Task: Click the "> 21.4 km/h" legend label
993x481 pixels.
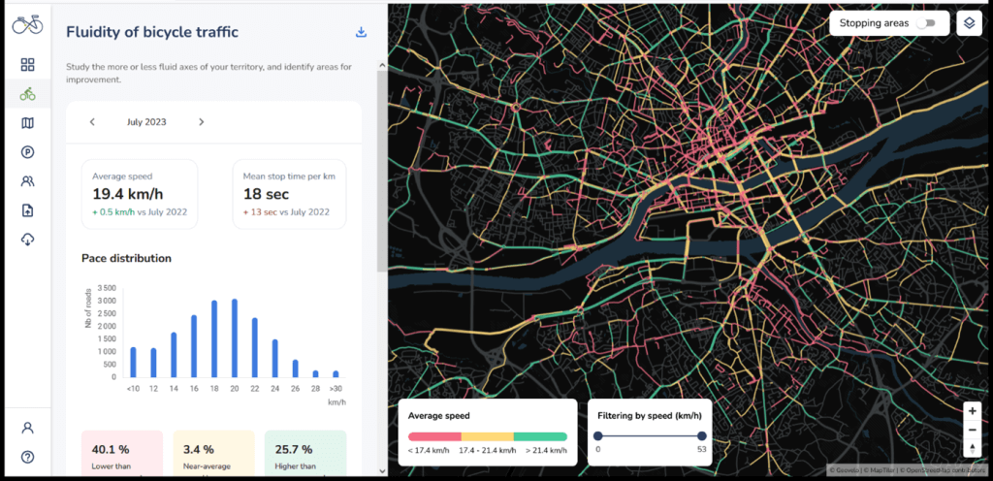Action: point(546,450)
